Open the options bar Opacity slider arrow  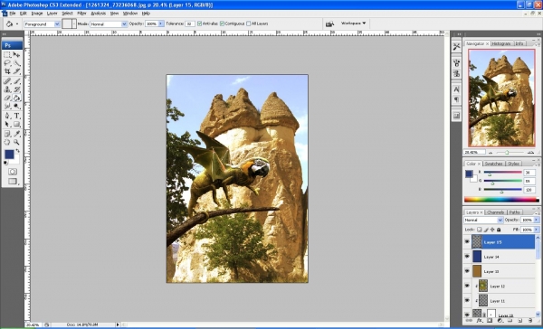161,23
